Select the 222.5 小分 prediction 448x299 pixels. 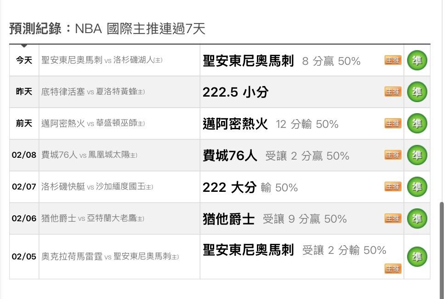(235, 92)
